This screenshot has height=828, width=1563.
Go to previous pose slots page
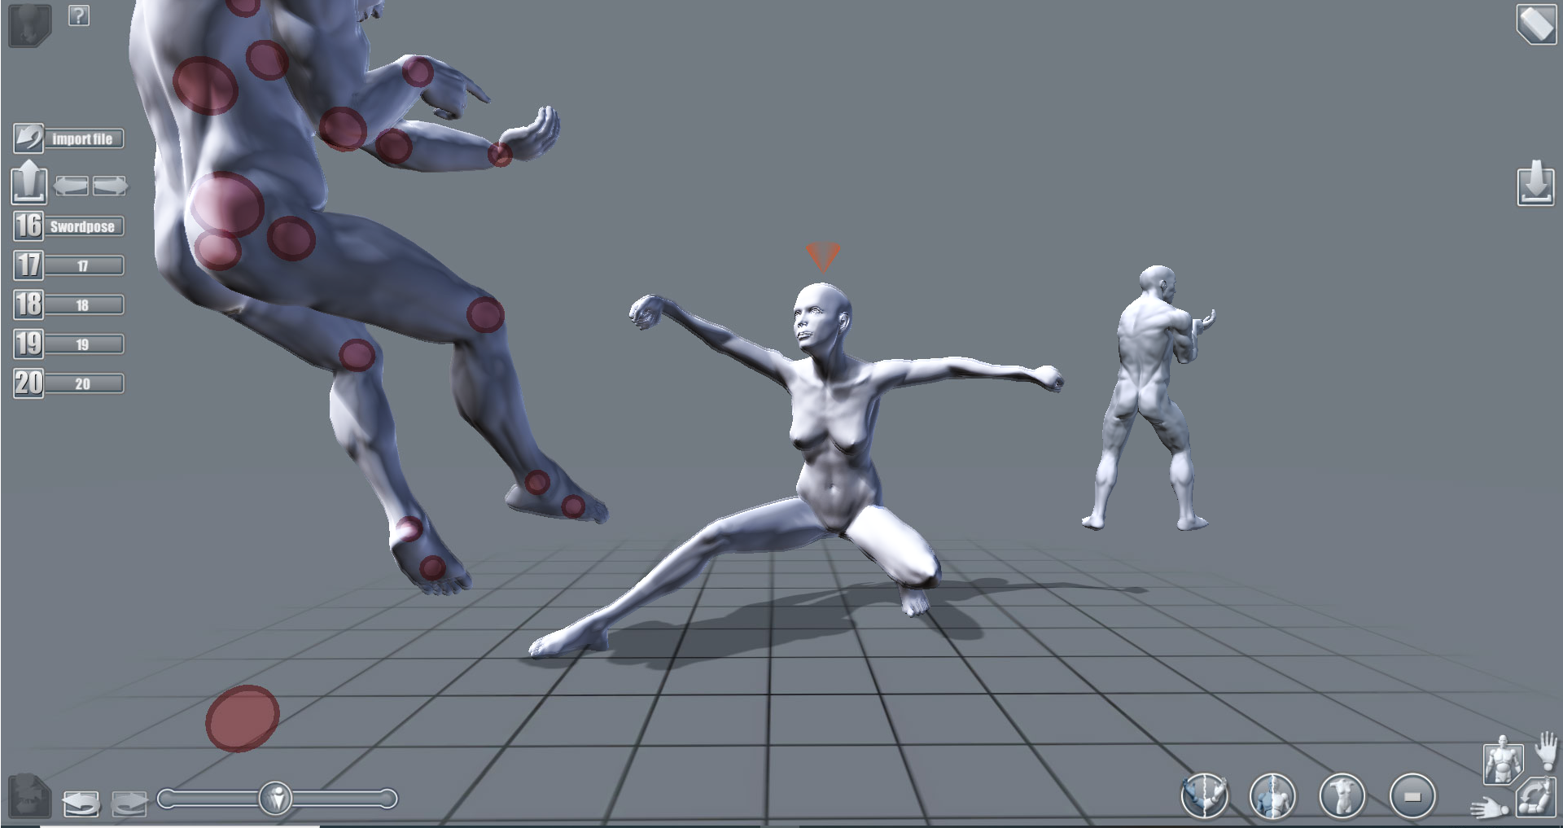coord(71,186)
